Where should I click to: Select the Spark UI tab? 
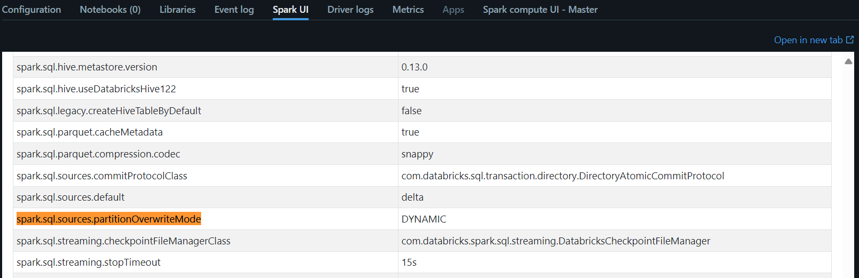coord(290,10)
